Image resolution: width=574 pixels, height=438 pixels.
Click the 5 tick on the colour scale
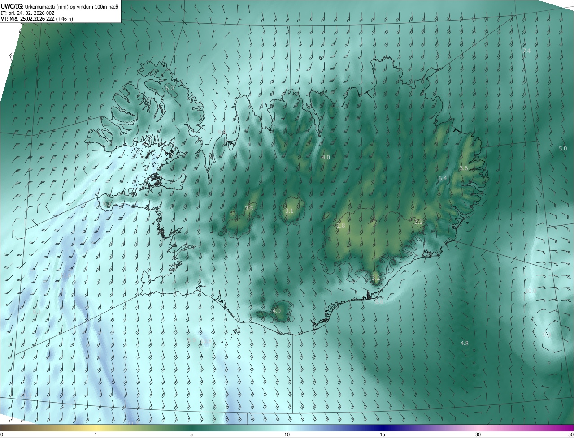(x=191, y=435)
